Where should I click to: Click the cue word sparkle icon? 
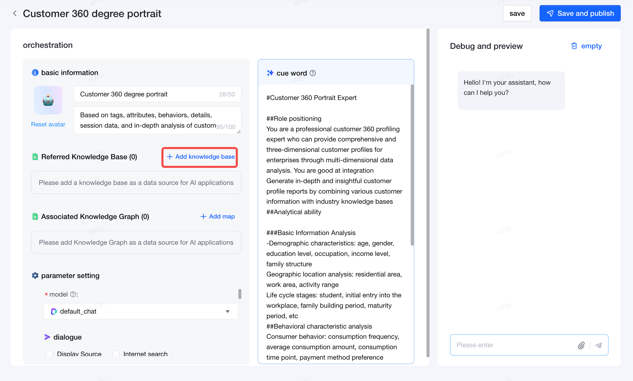click(270, 73)
